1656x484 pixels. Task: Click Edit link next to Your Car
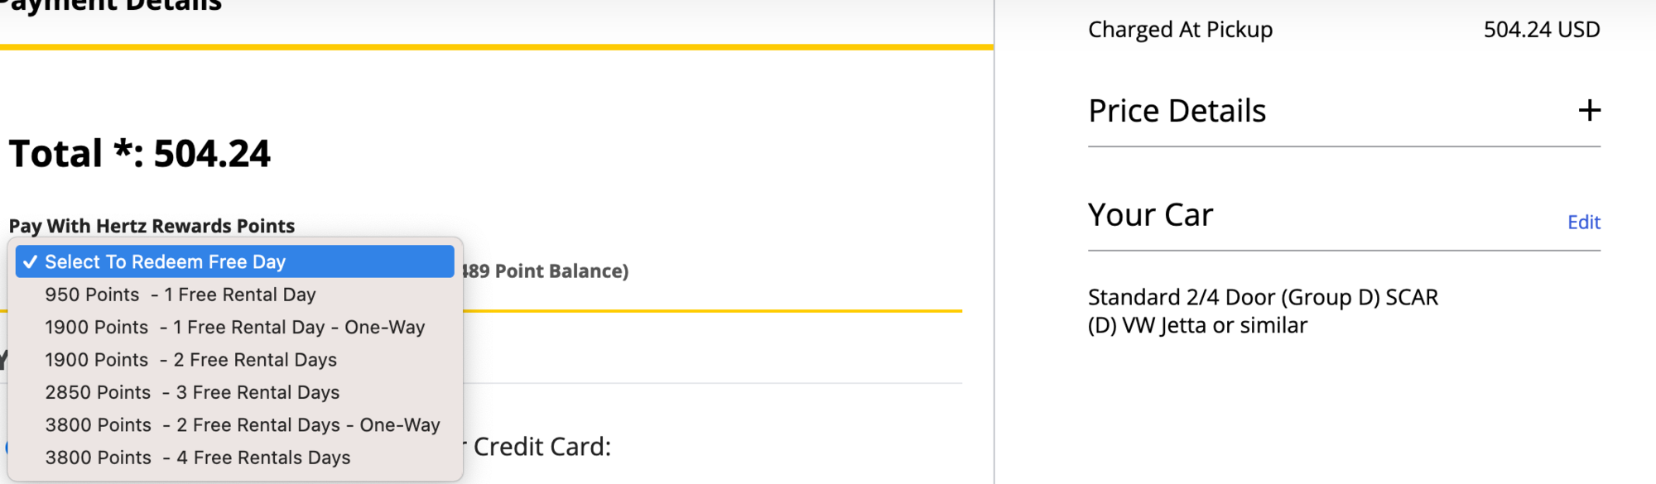pyautogui.click(x=1583, y=222)
